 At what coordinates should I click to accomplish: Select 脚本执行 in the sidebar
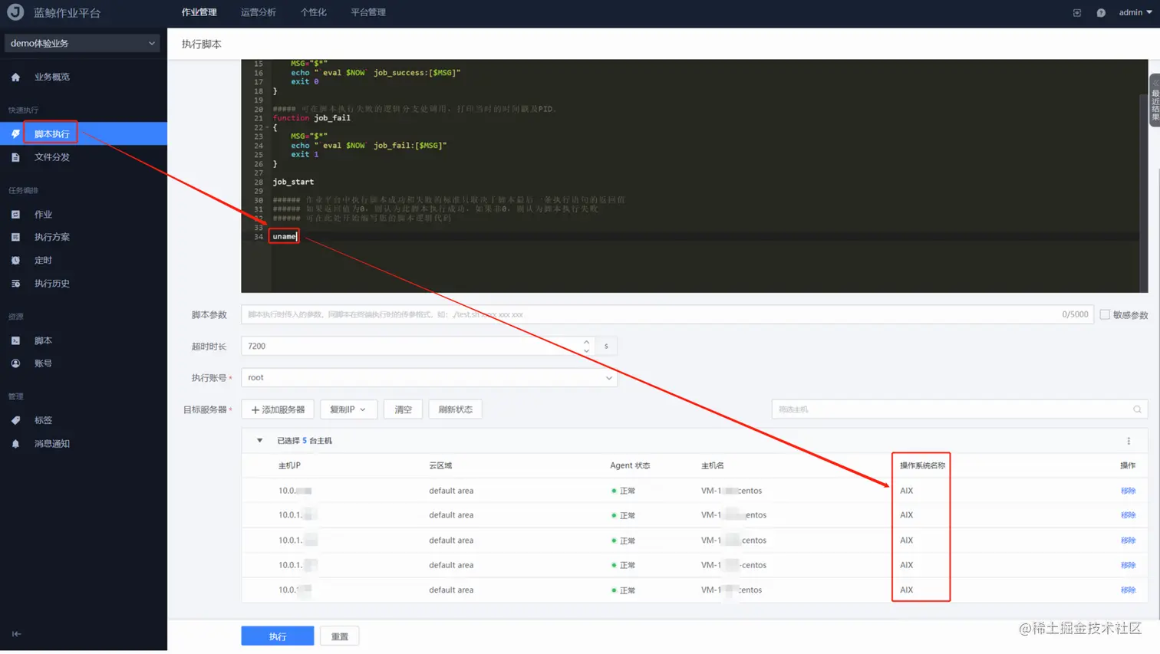[84, 133]
